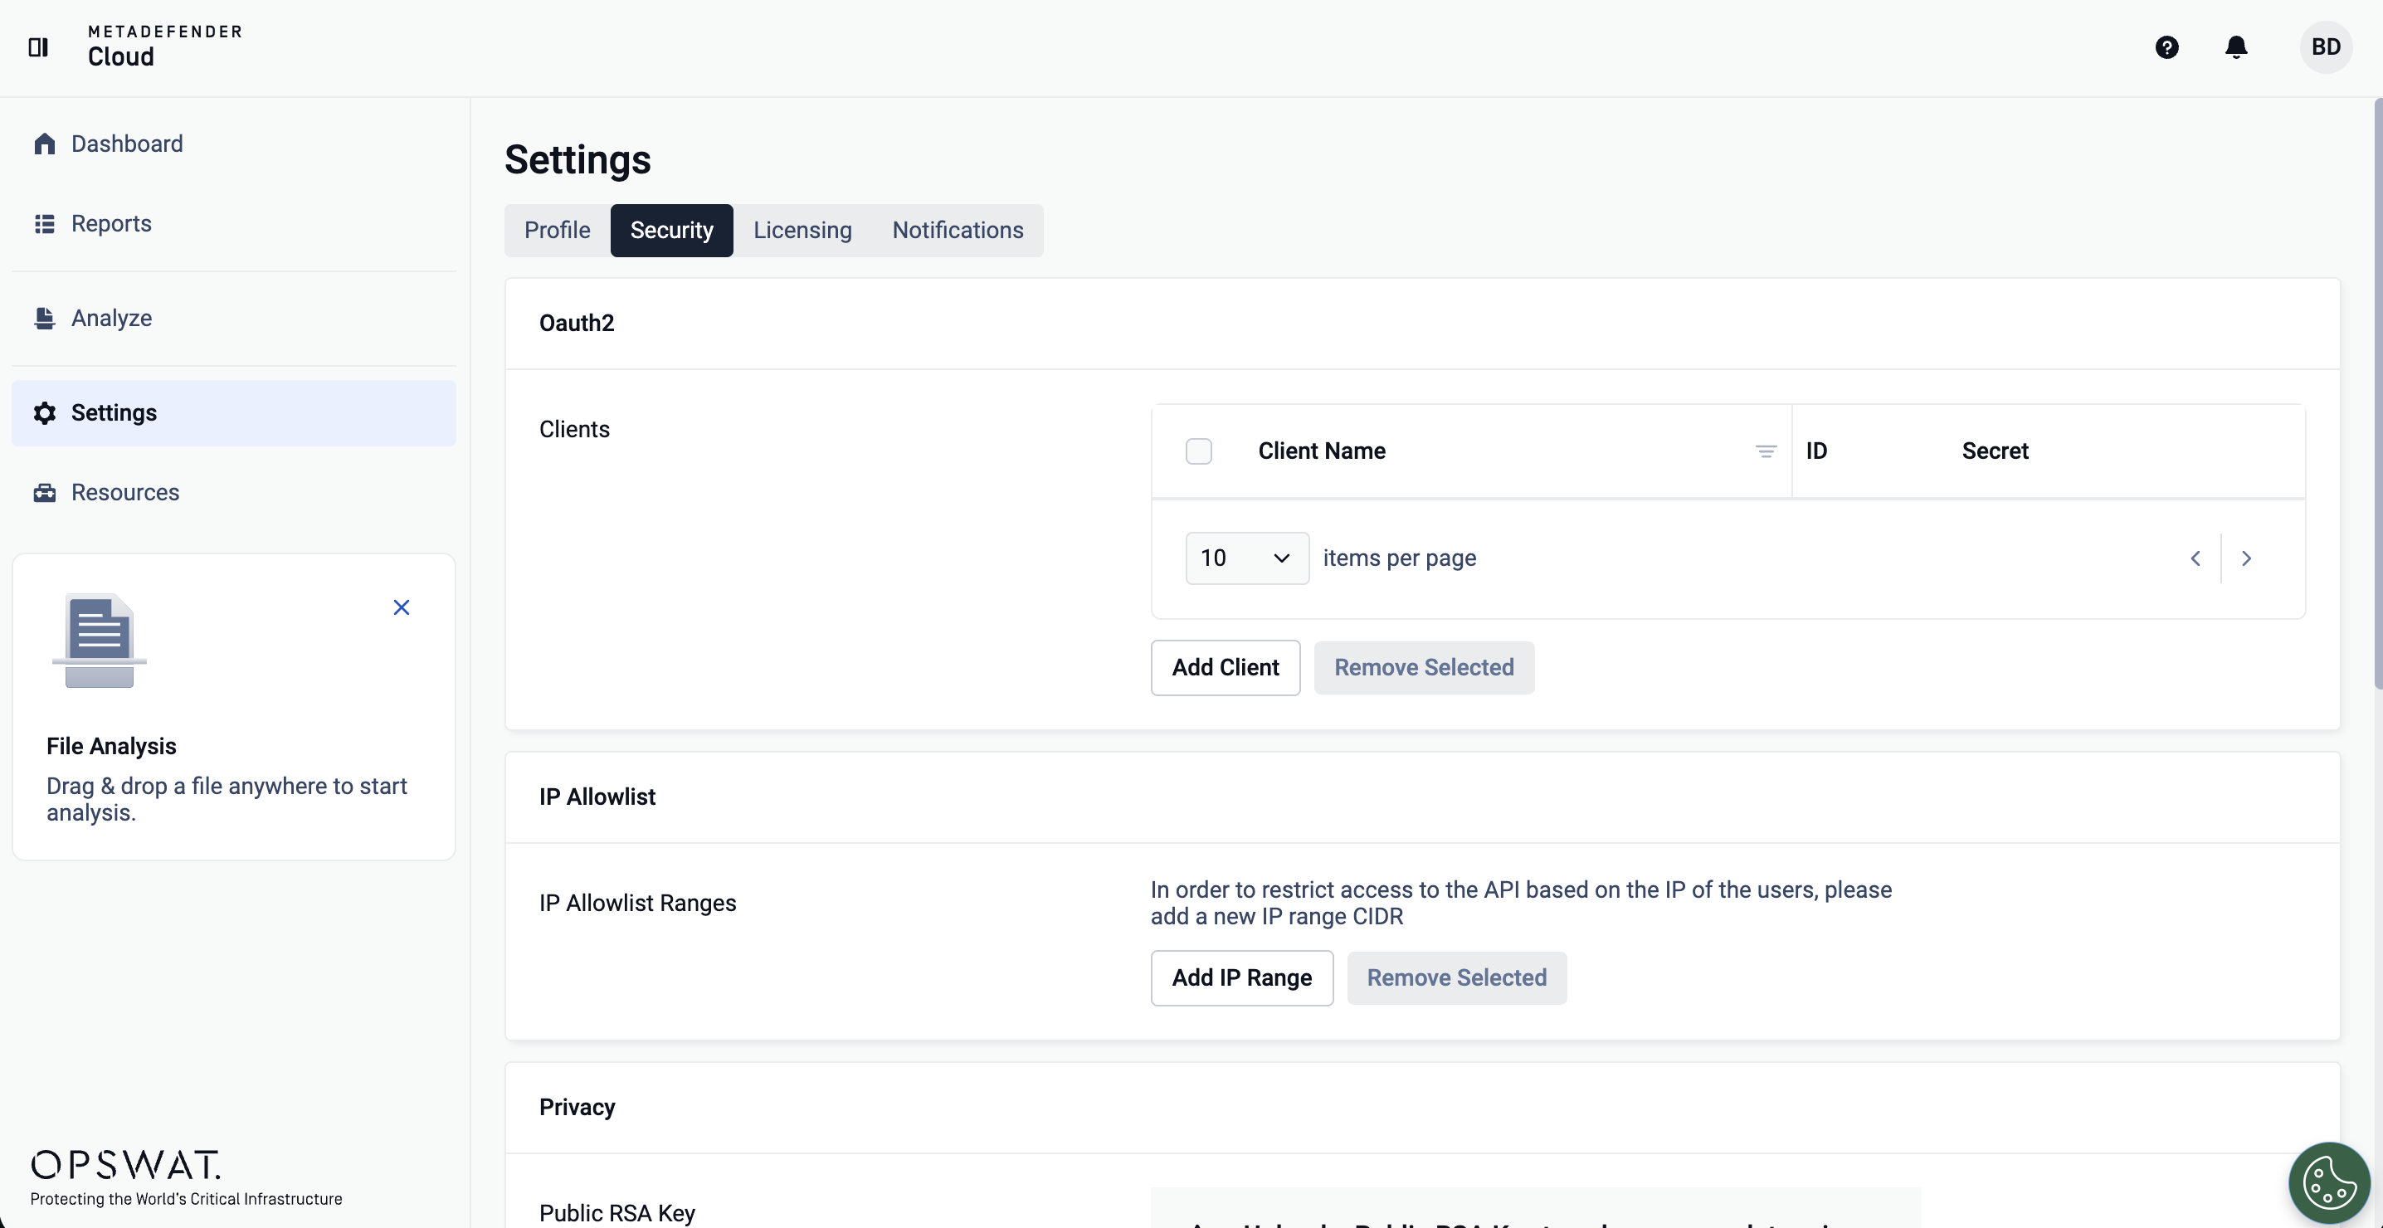This screenshot has height=1228, width=2383.
Task: Open the help question mark icon
Action: [x=2166, y=46]
